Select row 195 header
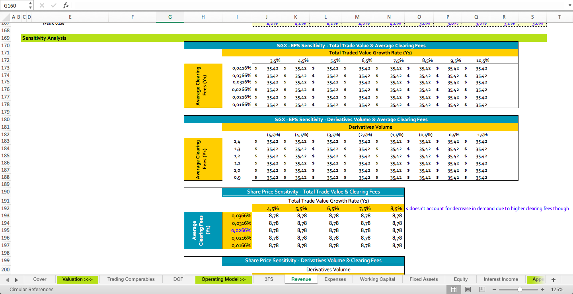 click(6, 230)
